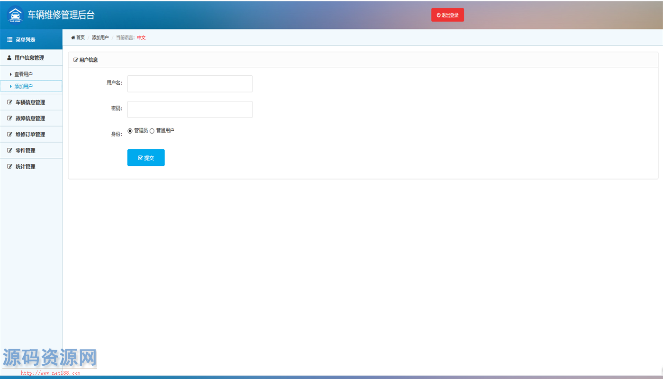The height and width of the screenshot is (379, 663).
Task: Click the edit icon beside 零件管理
Action: click(x=9, y=151)
